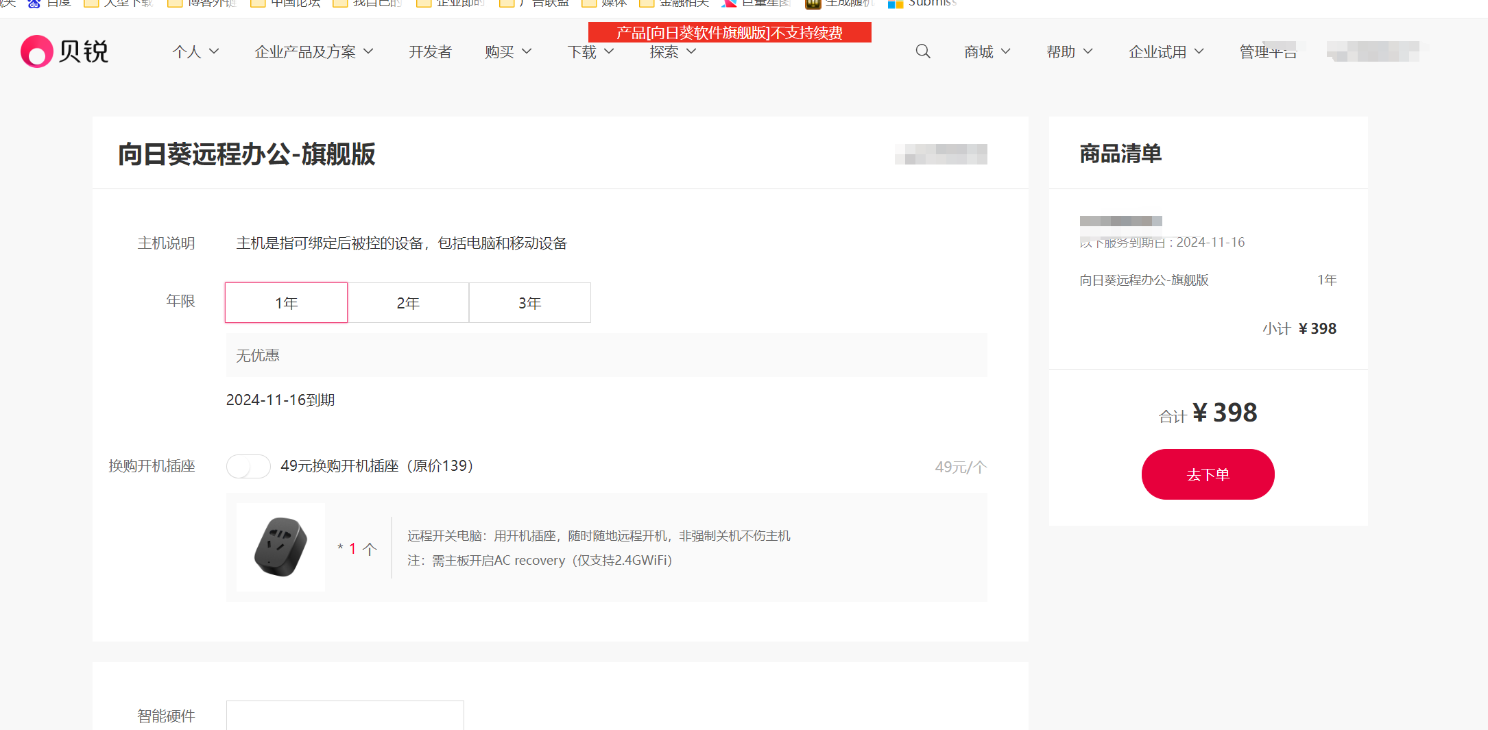Click the 贝锐 logo

click(x=64, y=51)
